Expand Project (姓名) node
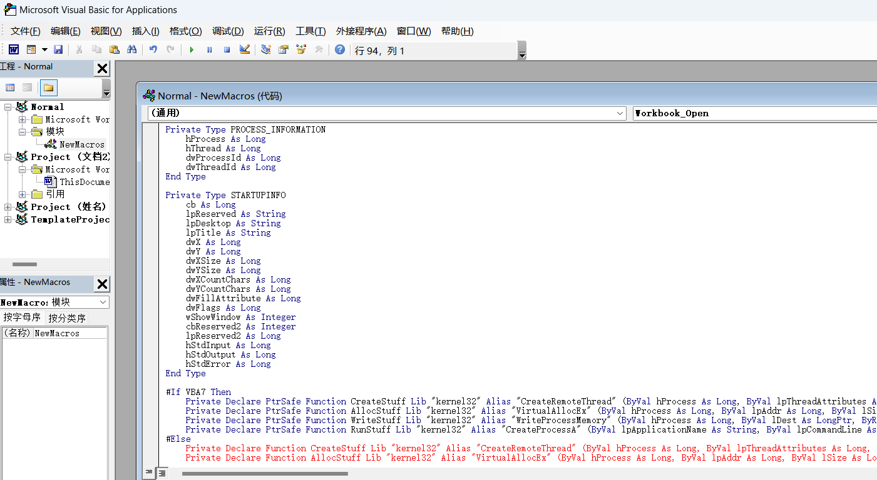This screenshot has width=877, height=480. (8, 207)
